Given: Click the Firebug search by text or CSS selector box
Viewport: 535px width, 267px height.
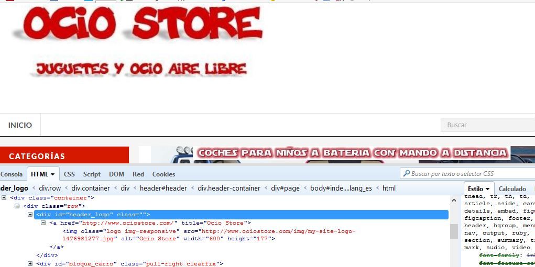Looking at the screenshot, I should (467, 174).
